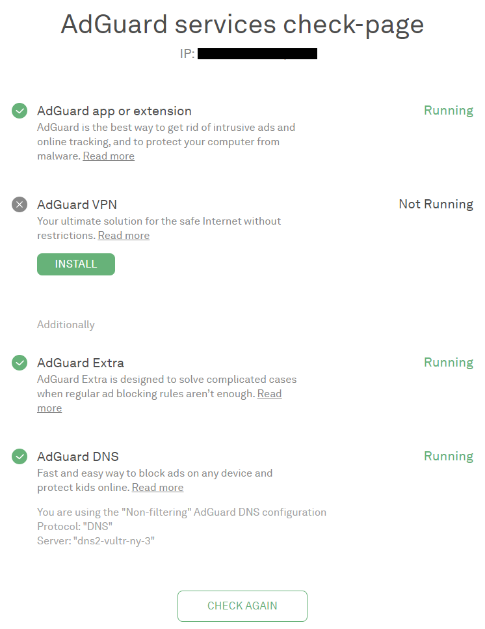Open Read more link under AdGuard VPN
The width and height of the screenshot is (485, 629).
tap(124, 236)
